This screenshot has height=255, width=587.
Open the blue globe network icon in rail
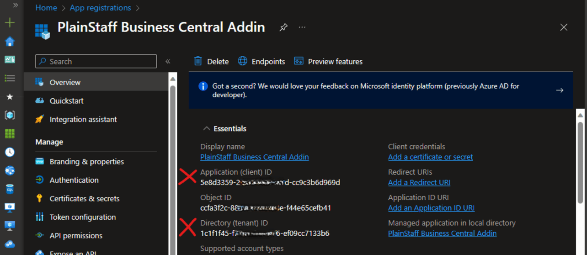pos(10,170)
